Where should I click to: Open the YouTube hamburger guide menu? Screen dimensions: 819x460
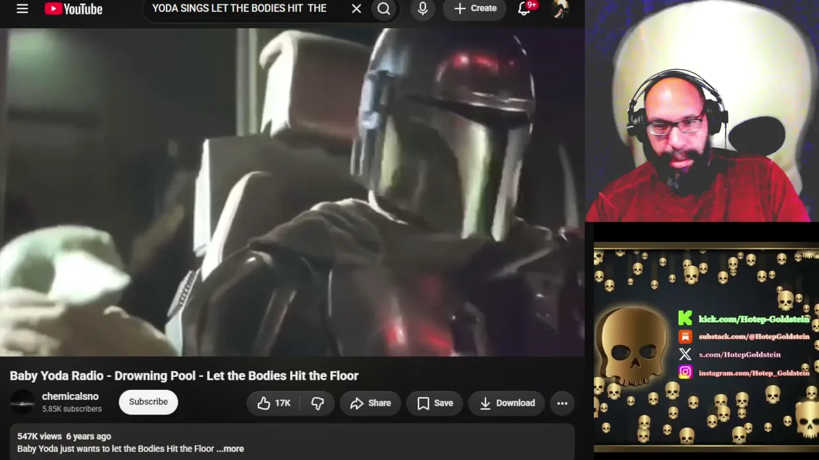[x=22, y=9]
